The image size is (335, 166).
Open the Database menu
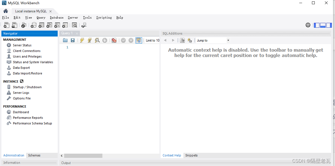57,17
